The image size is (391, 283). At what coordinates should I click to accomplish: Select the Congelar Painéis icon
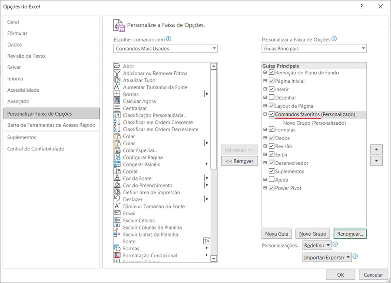pyautogui.click(x=117, y=164)
